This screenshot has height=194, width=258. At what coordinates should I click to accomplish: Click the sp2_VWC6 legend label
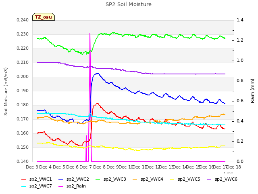[226, 179]
